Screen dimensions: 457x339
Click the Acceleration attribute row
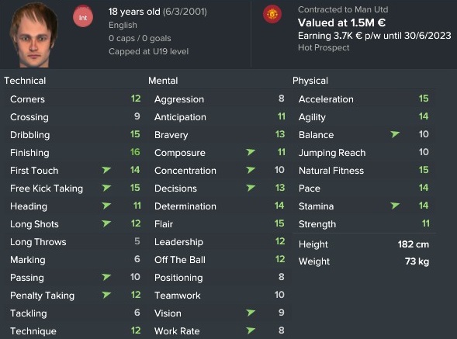pos(364,99)
